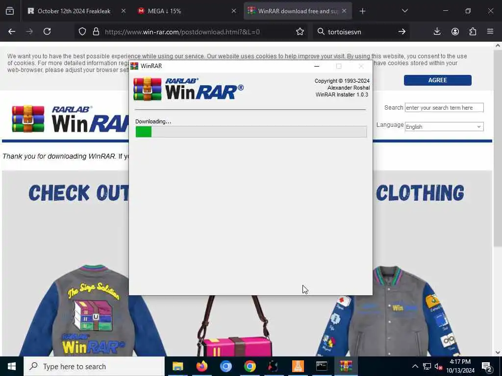Click the WinRAR Installer 1.0.3 text
The image size is (502, 376).
tap(342, 94)
